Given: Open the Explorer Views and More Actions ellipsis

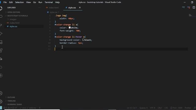Looking at the screenshot, I should pyautogui.click(x=40, y=8).
